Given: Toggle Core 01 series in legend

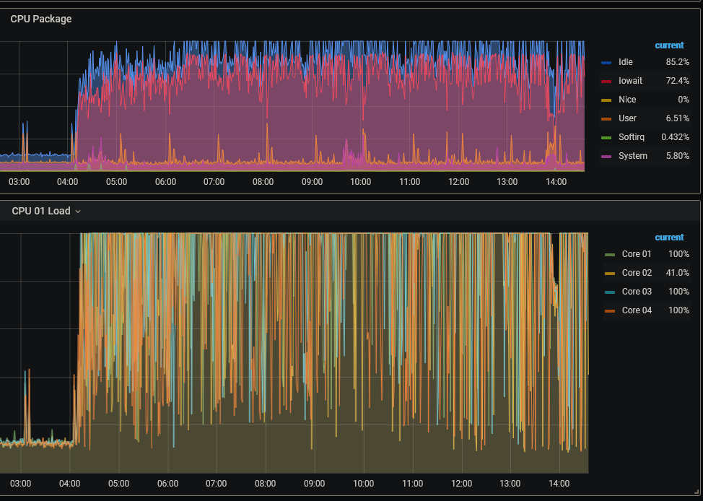Looking at the screenshot, I should coord(636,254).
